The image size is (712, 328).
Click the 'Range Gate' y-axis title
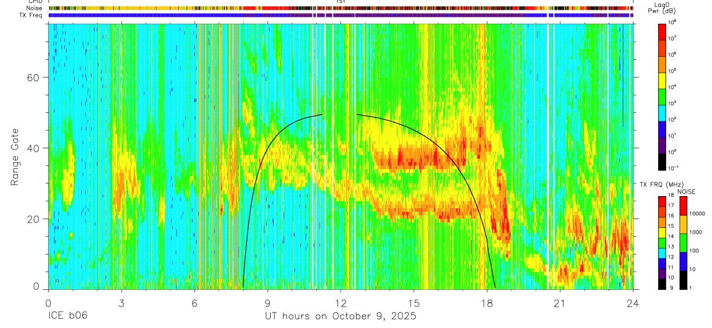pos(15,157)
